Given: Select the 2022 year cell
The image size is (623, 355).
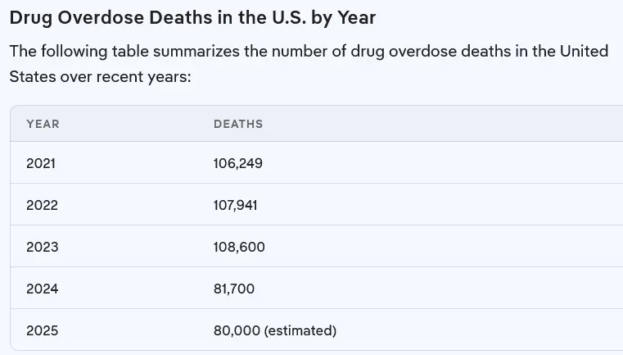Looking at the screenshot, I should pyautogui.click(x=42, y=205).
